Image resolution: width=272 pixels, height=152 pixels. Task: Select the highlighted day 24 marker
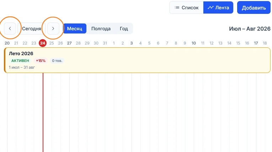(x=43, y=43)
